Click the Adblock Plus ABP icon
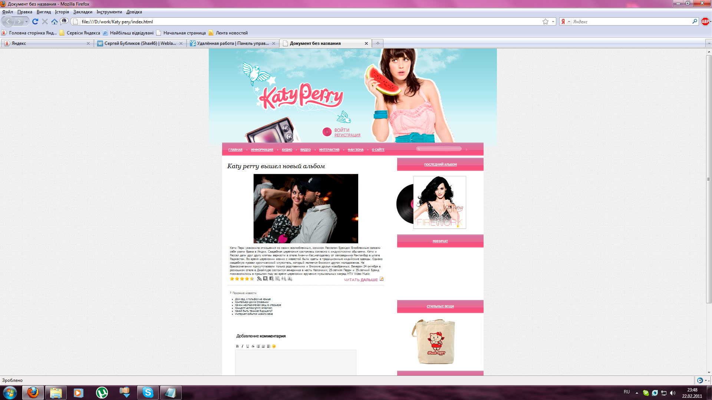712x400 pixels. click(x=705, y=22)
